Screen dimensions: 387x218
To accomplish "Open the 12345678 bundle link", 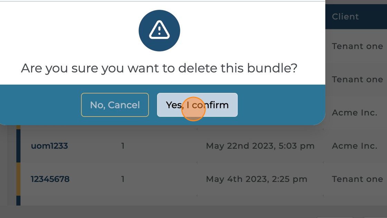I will (x=50, y=179).
